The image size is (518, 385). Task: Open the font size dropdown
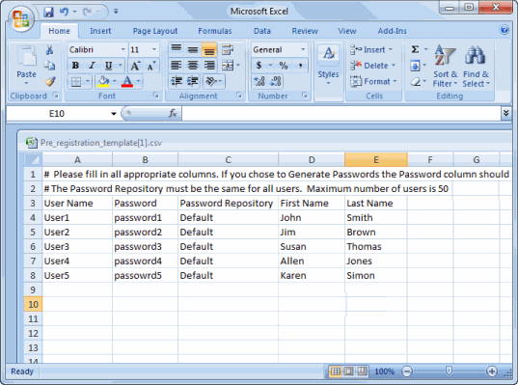(154, 49)
